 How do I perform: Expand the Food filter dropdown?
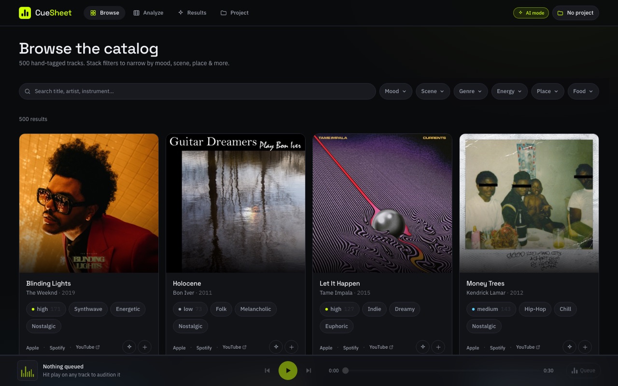[x=583, y=91]
